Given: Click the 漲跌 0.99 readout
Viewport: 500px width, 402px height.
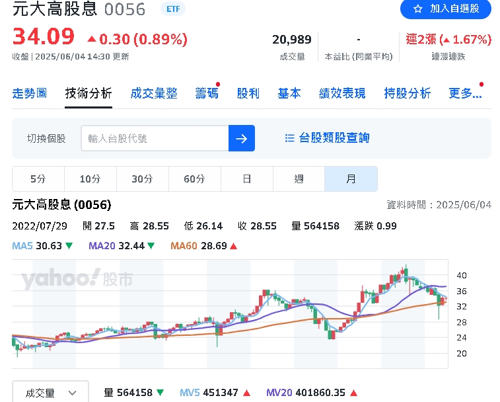Looking at the screenshot, I should coord(375,226).
